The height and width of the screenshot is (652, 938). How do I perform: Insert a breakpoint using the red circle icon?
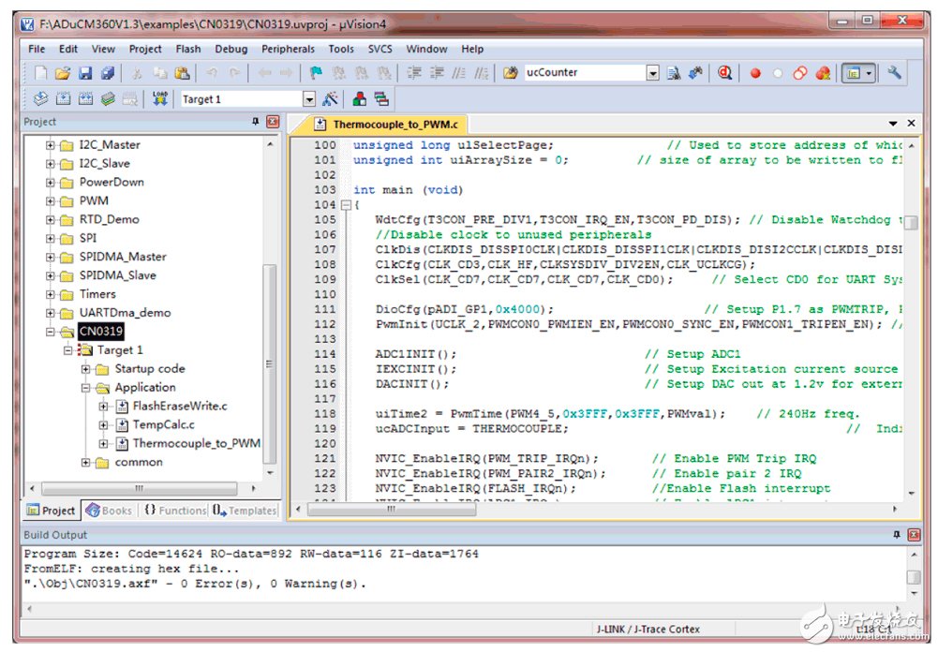click(755, 73)
